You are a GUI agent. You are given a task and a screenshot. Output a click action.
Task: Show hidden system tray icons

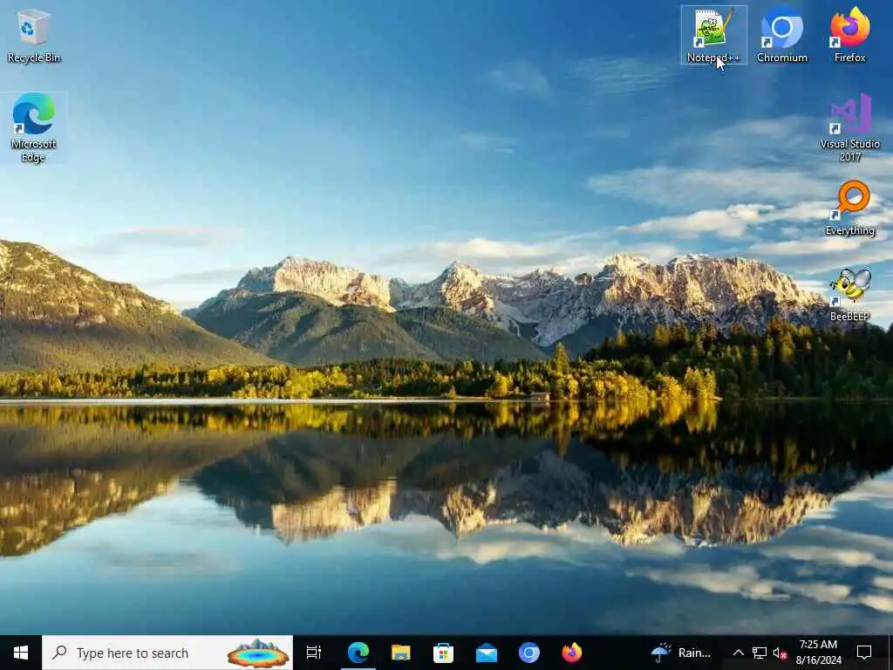738,653
